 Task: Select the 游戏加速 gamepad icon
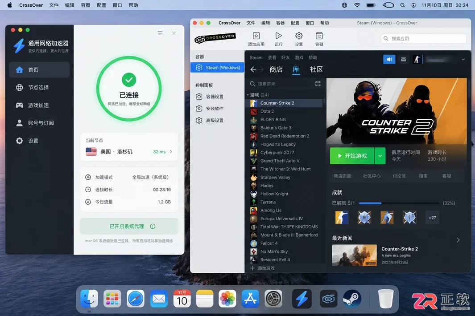[19, 105]
